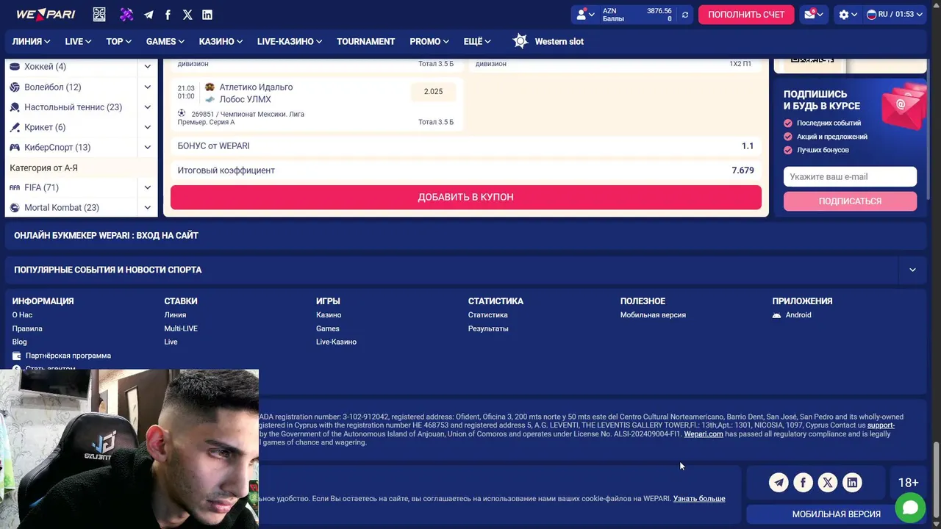Screen dimensions: 941x529
Task: Open Telegram icon in top header
Action: 149,15
